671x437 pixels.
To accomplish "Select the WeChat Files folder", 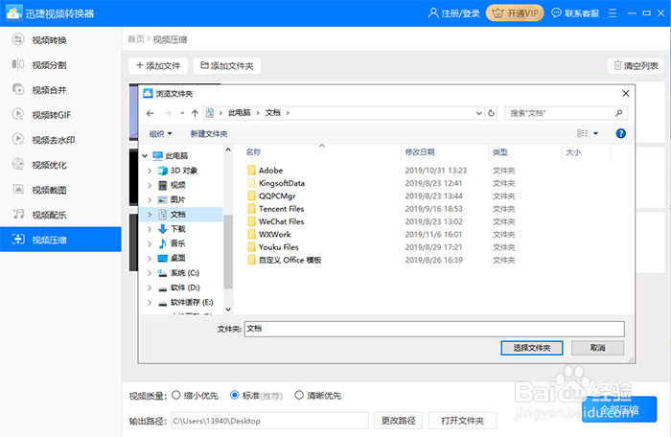I will point(281,221).
